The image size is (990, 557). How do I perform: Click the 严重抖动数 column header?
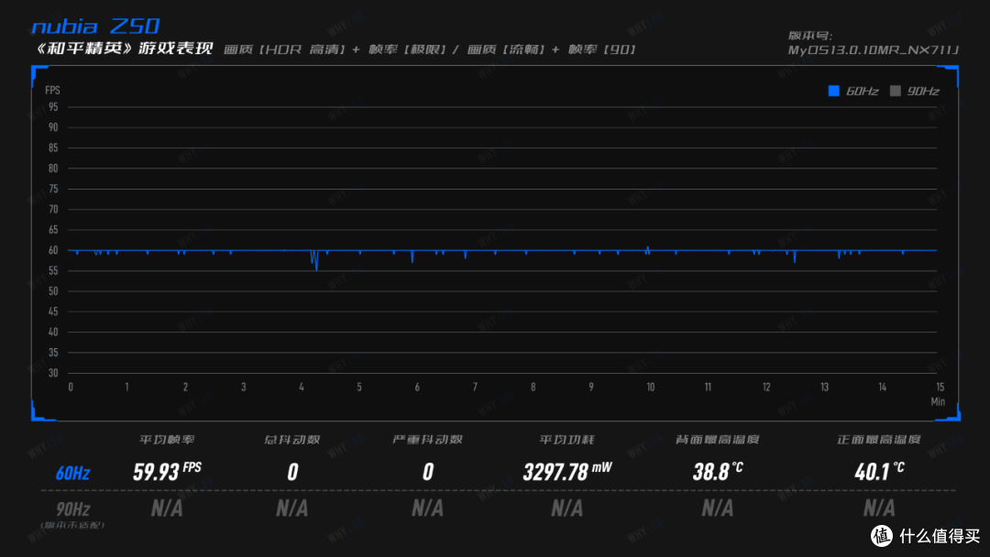427,440
